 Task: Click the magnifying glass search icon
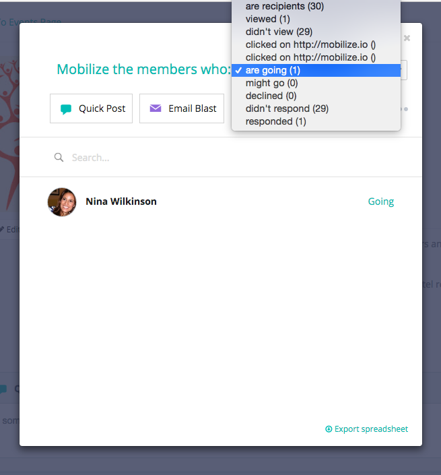point(59,157)
